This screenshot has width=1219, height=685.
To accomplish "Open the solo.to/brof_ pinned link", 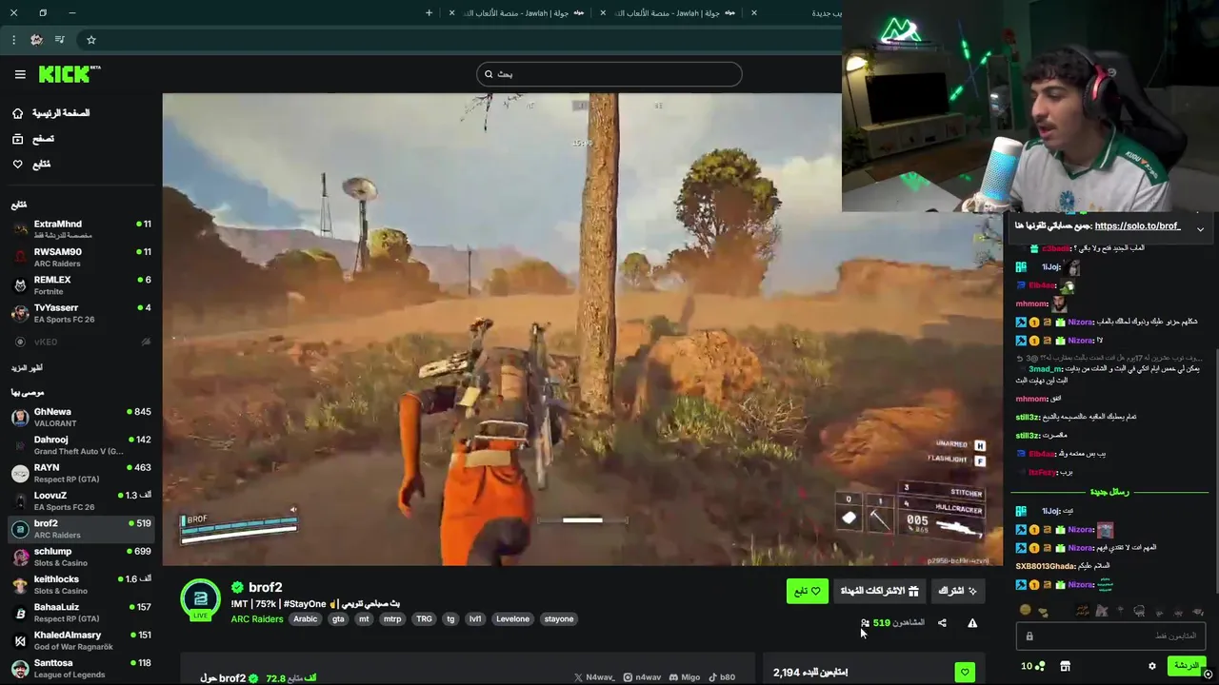I will pos(1137,226).
